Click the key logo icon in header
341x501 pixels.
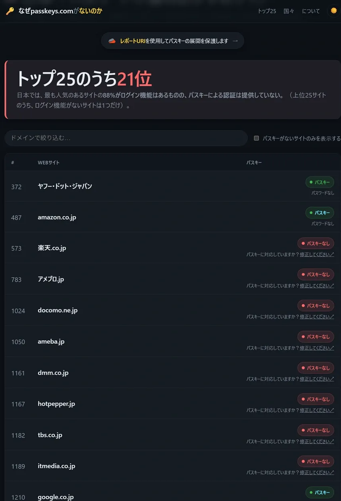(x=10, y=11)
